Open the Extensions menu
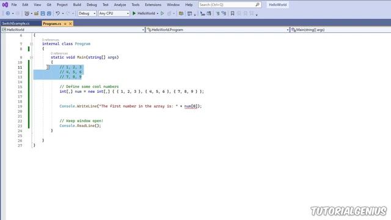Viewport: 391px width, 220px height. point(153,5)
